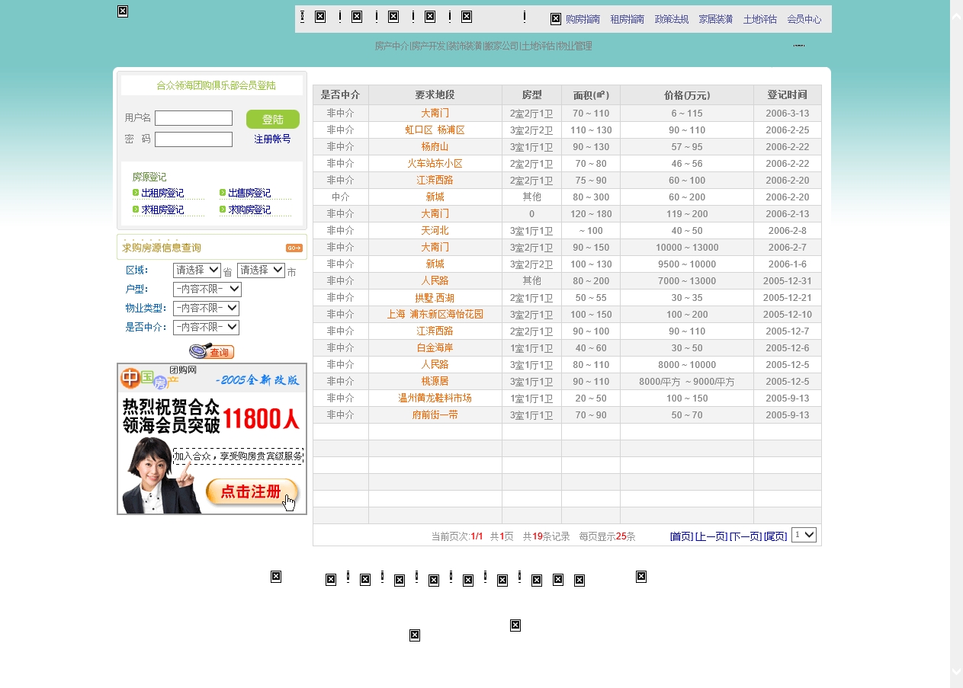Open 人民路 listing dated 2005-12-31
This screenshot has width=963, height=688.
pos(435,281)
